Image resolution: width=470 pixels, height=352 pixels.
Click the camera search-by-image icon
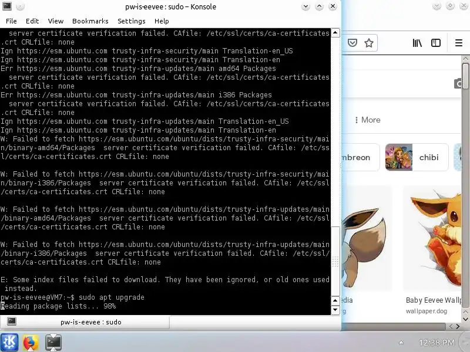[458, 83]
